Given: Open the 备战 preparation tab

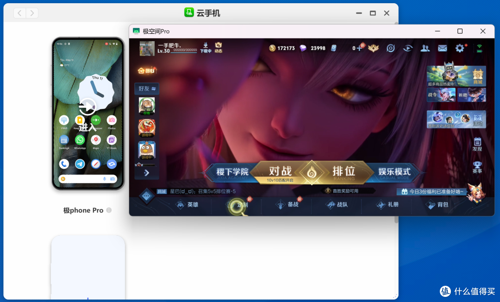Looking at the screenshot, I should (x=288, y=205).
